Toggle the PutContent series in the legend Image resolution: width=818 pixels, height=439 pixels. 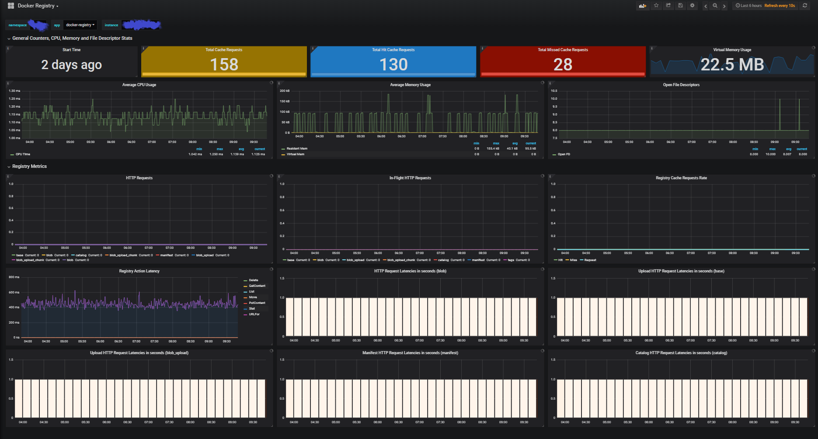[257, 303]
